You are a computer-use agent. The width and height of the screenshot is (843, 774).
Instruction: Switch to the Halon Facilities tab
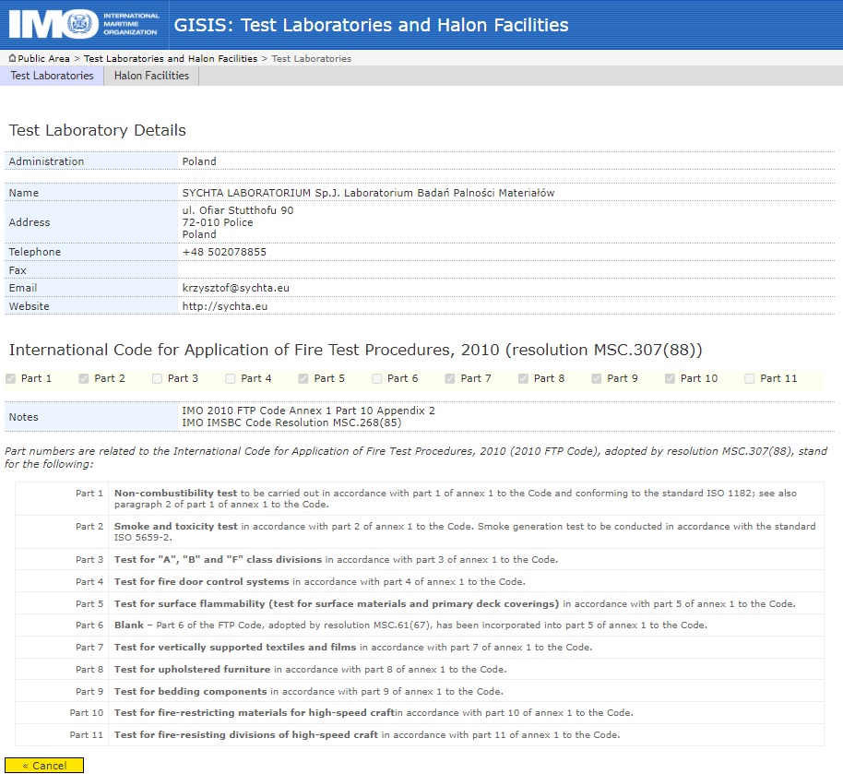151,76
